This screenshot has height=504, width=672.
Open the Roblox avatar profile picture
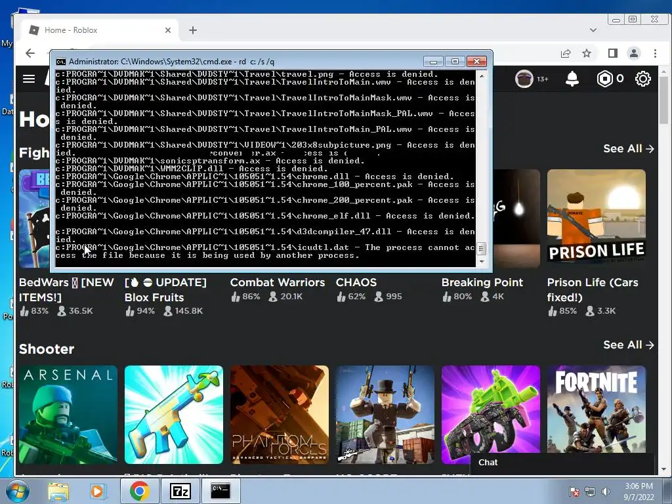524,79
